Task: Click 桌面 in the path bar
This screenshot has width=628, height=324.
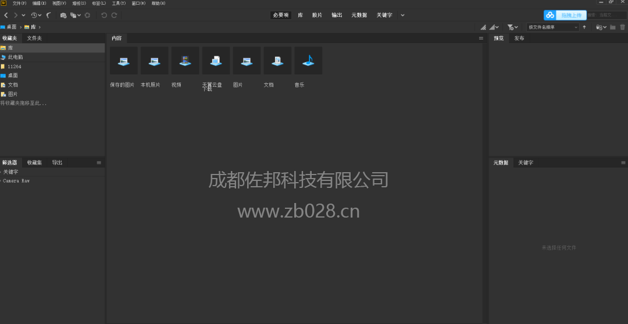Action: (x=12, y=27)
